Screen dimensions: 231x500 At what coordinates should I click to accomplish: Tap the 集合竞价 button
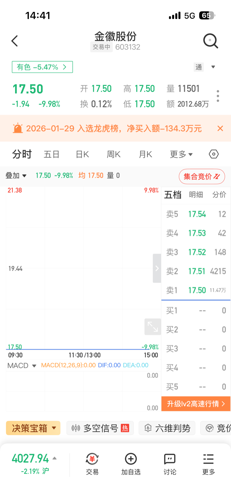point(202,176)
